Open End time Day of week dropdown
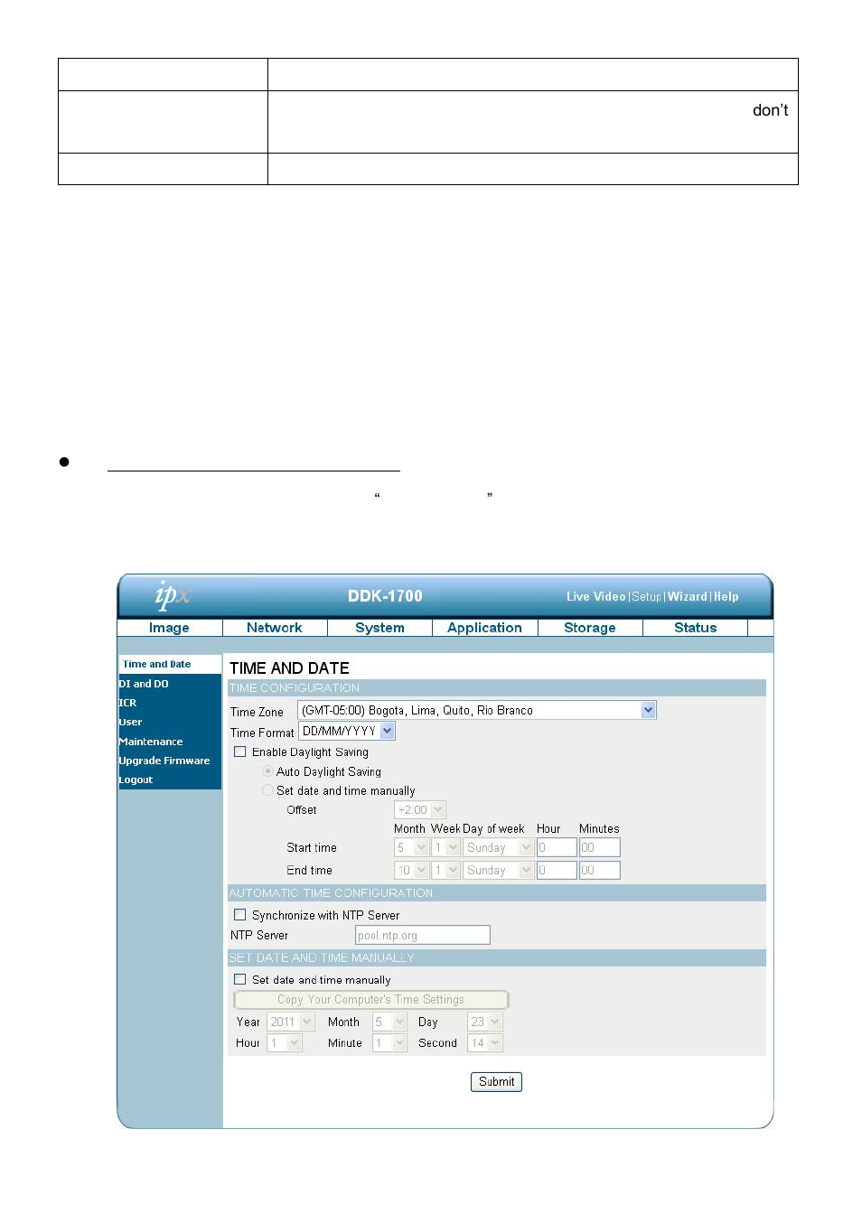Image resolution: width=862 pixels, height=1223 pixels. click(x=499, y=870)
